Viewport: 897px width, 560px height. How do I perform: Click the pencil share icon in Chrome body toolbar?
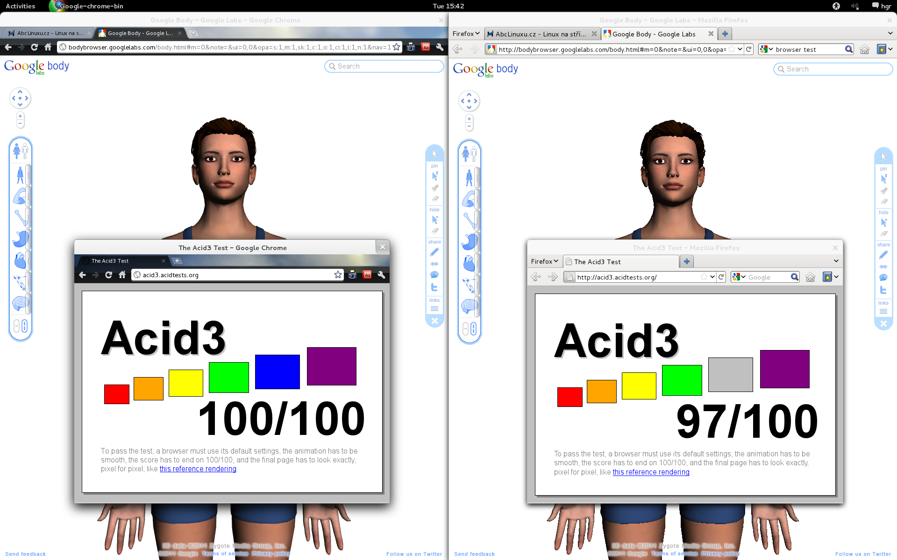pos(434,252)
